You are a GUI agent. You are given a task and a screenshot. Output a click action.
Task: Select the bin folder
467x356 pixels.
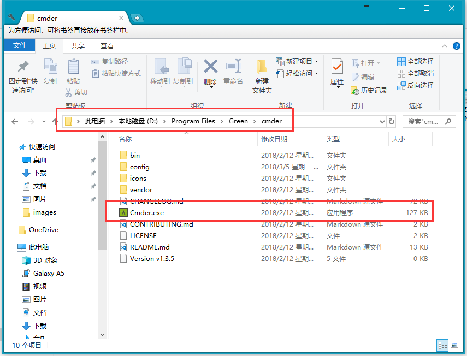134,156
